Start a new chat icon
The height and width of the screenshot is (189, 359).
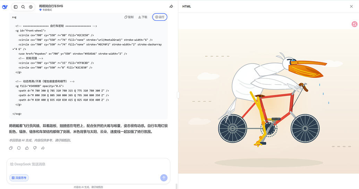coord(31,7)
